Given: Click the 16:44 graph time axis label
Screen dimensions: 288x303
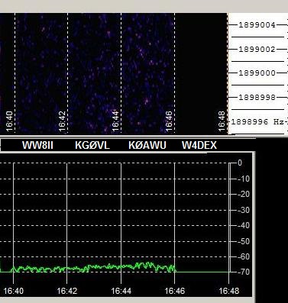Looking at the screenshot, I should coord(121,291).
